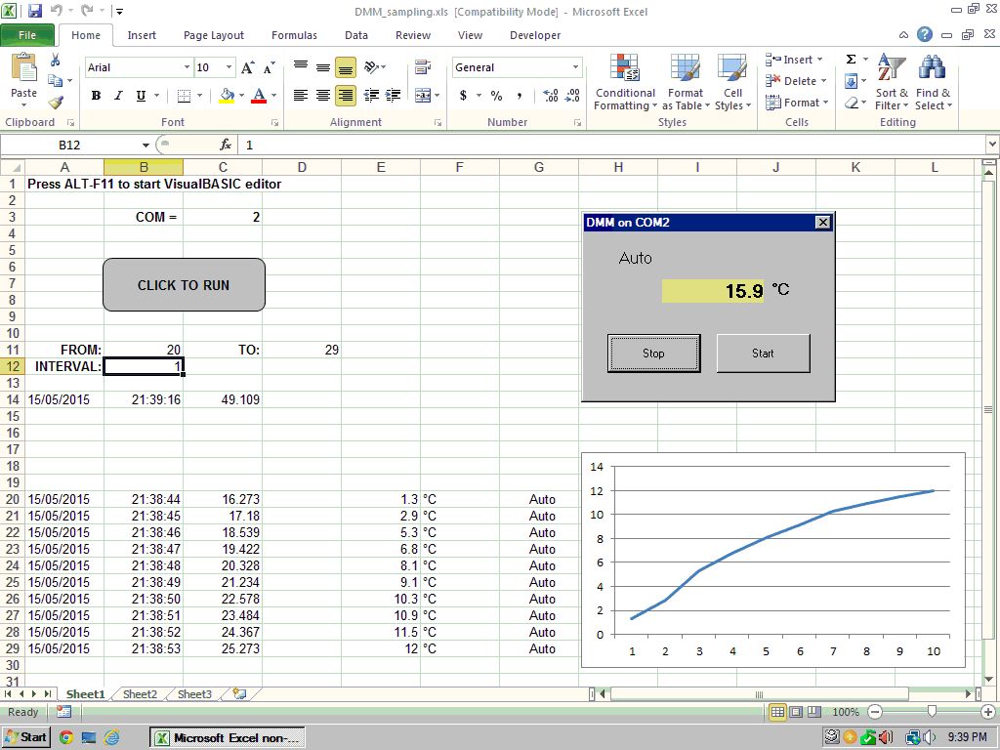Screen dimensions: 1000x750
Task: Open the Arial font name dropdown
Action: [187, 67]
